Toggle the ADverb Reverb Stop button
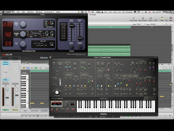 [x=80, y=47]
